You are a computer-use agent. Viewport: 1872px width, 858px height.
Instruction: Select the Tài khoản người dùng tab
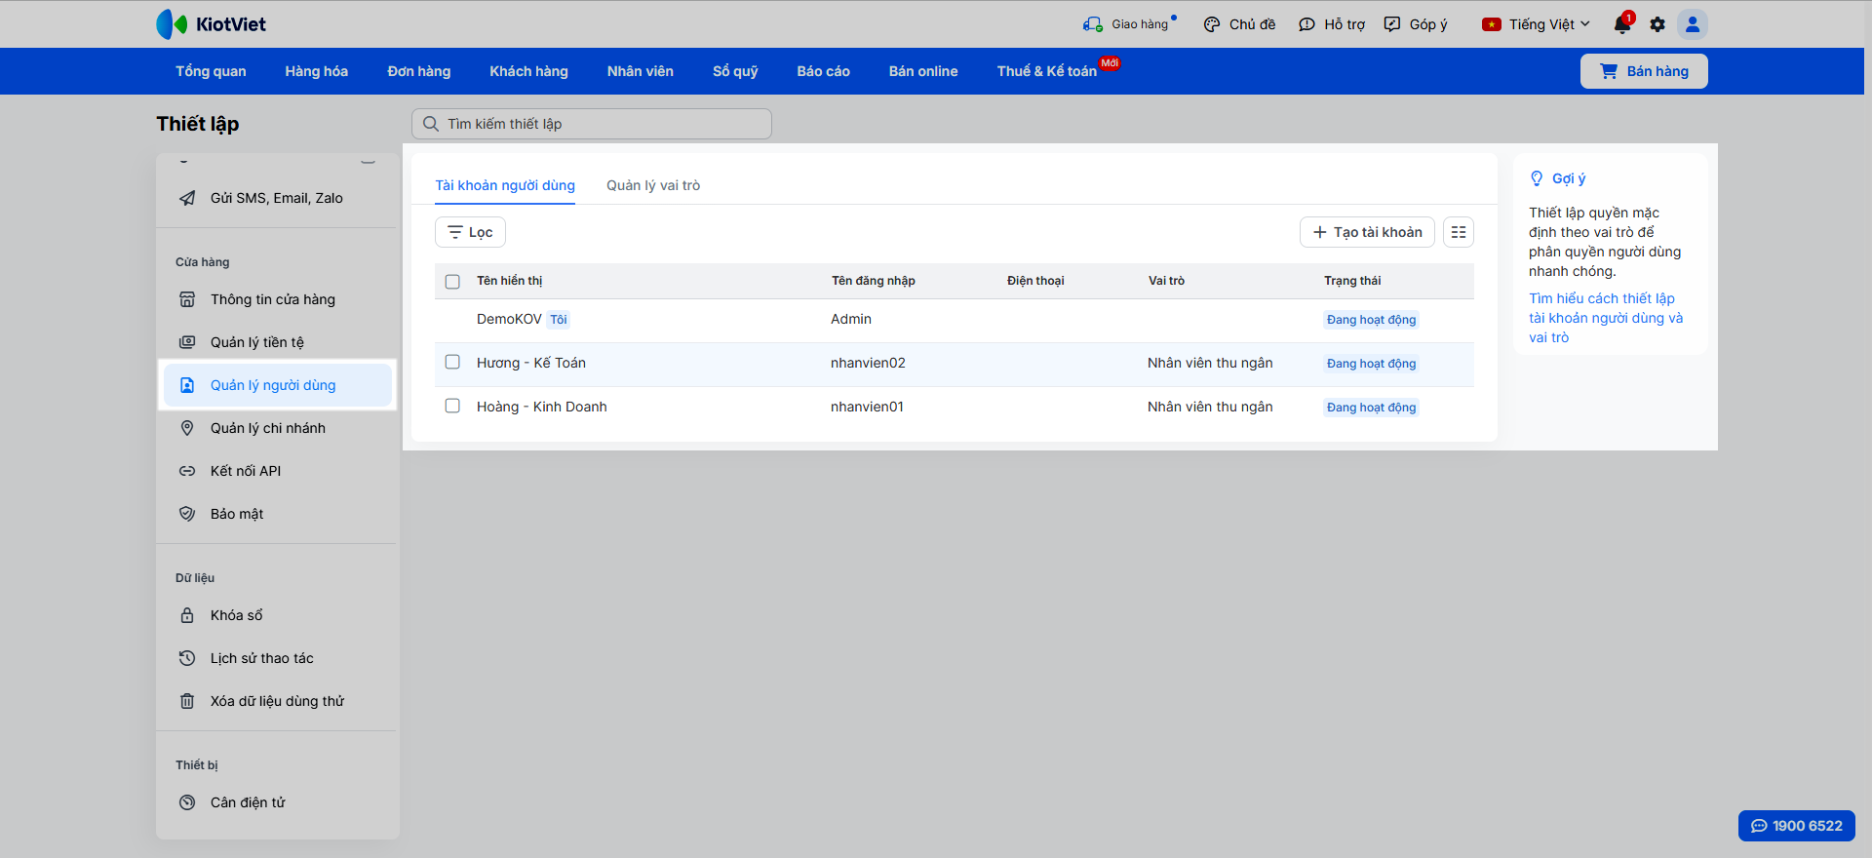click(505, 185)
